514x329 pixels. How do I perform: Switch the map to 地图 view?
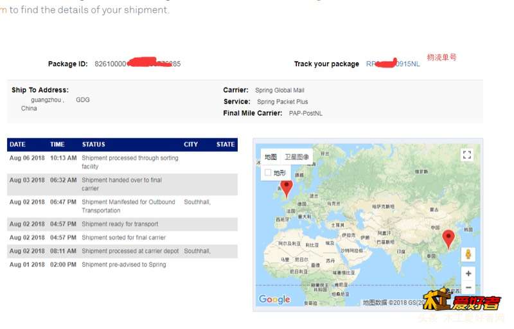point(270,157)
